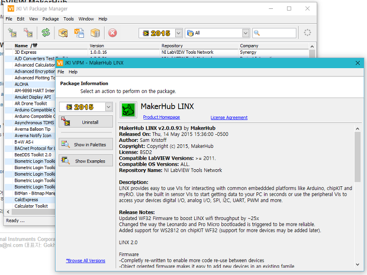Click the Uninstall Package toolbar icon
The height and width of the screenshot is (275, 367).
tap(28, 33)
